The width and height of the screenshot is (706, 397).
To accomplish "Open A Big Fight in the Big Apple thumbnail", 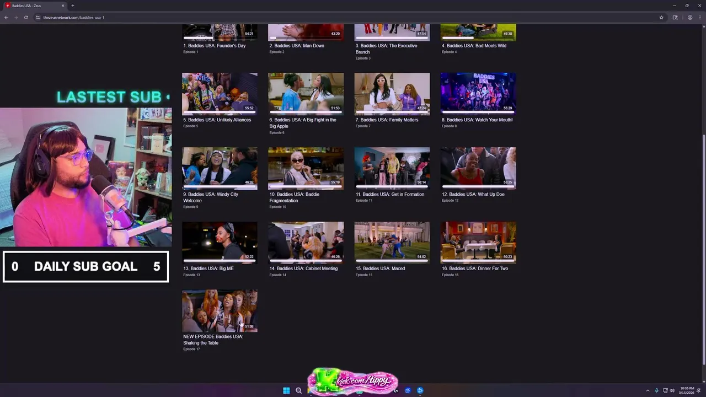I will (x=306, y=94).
